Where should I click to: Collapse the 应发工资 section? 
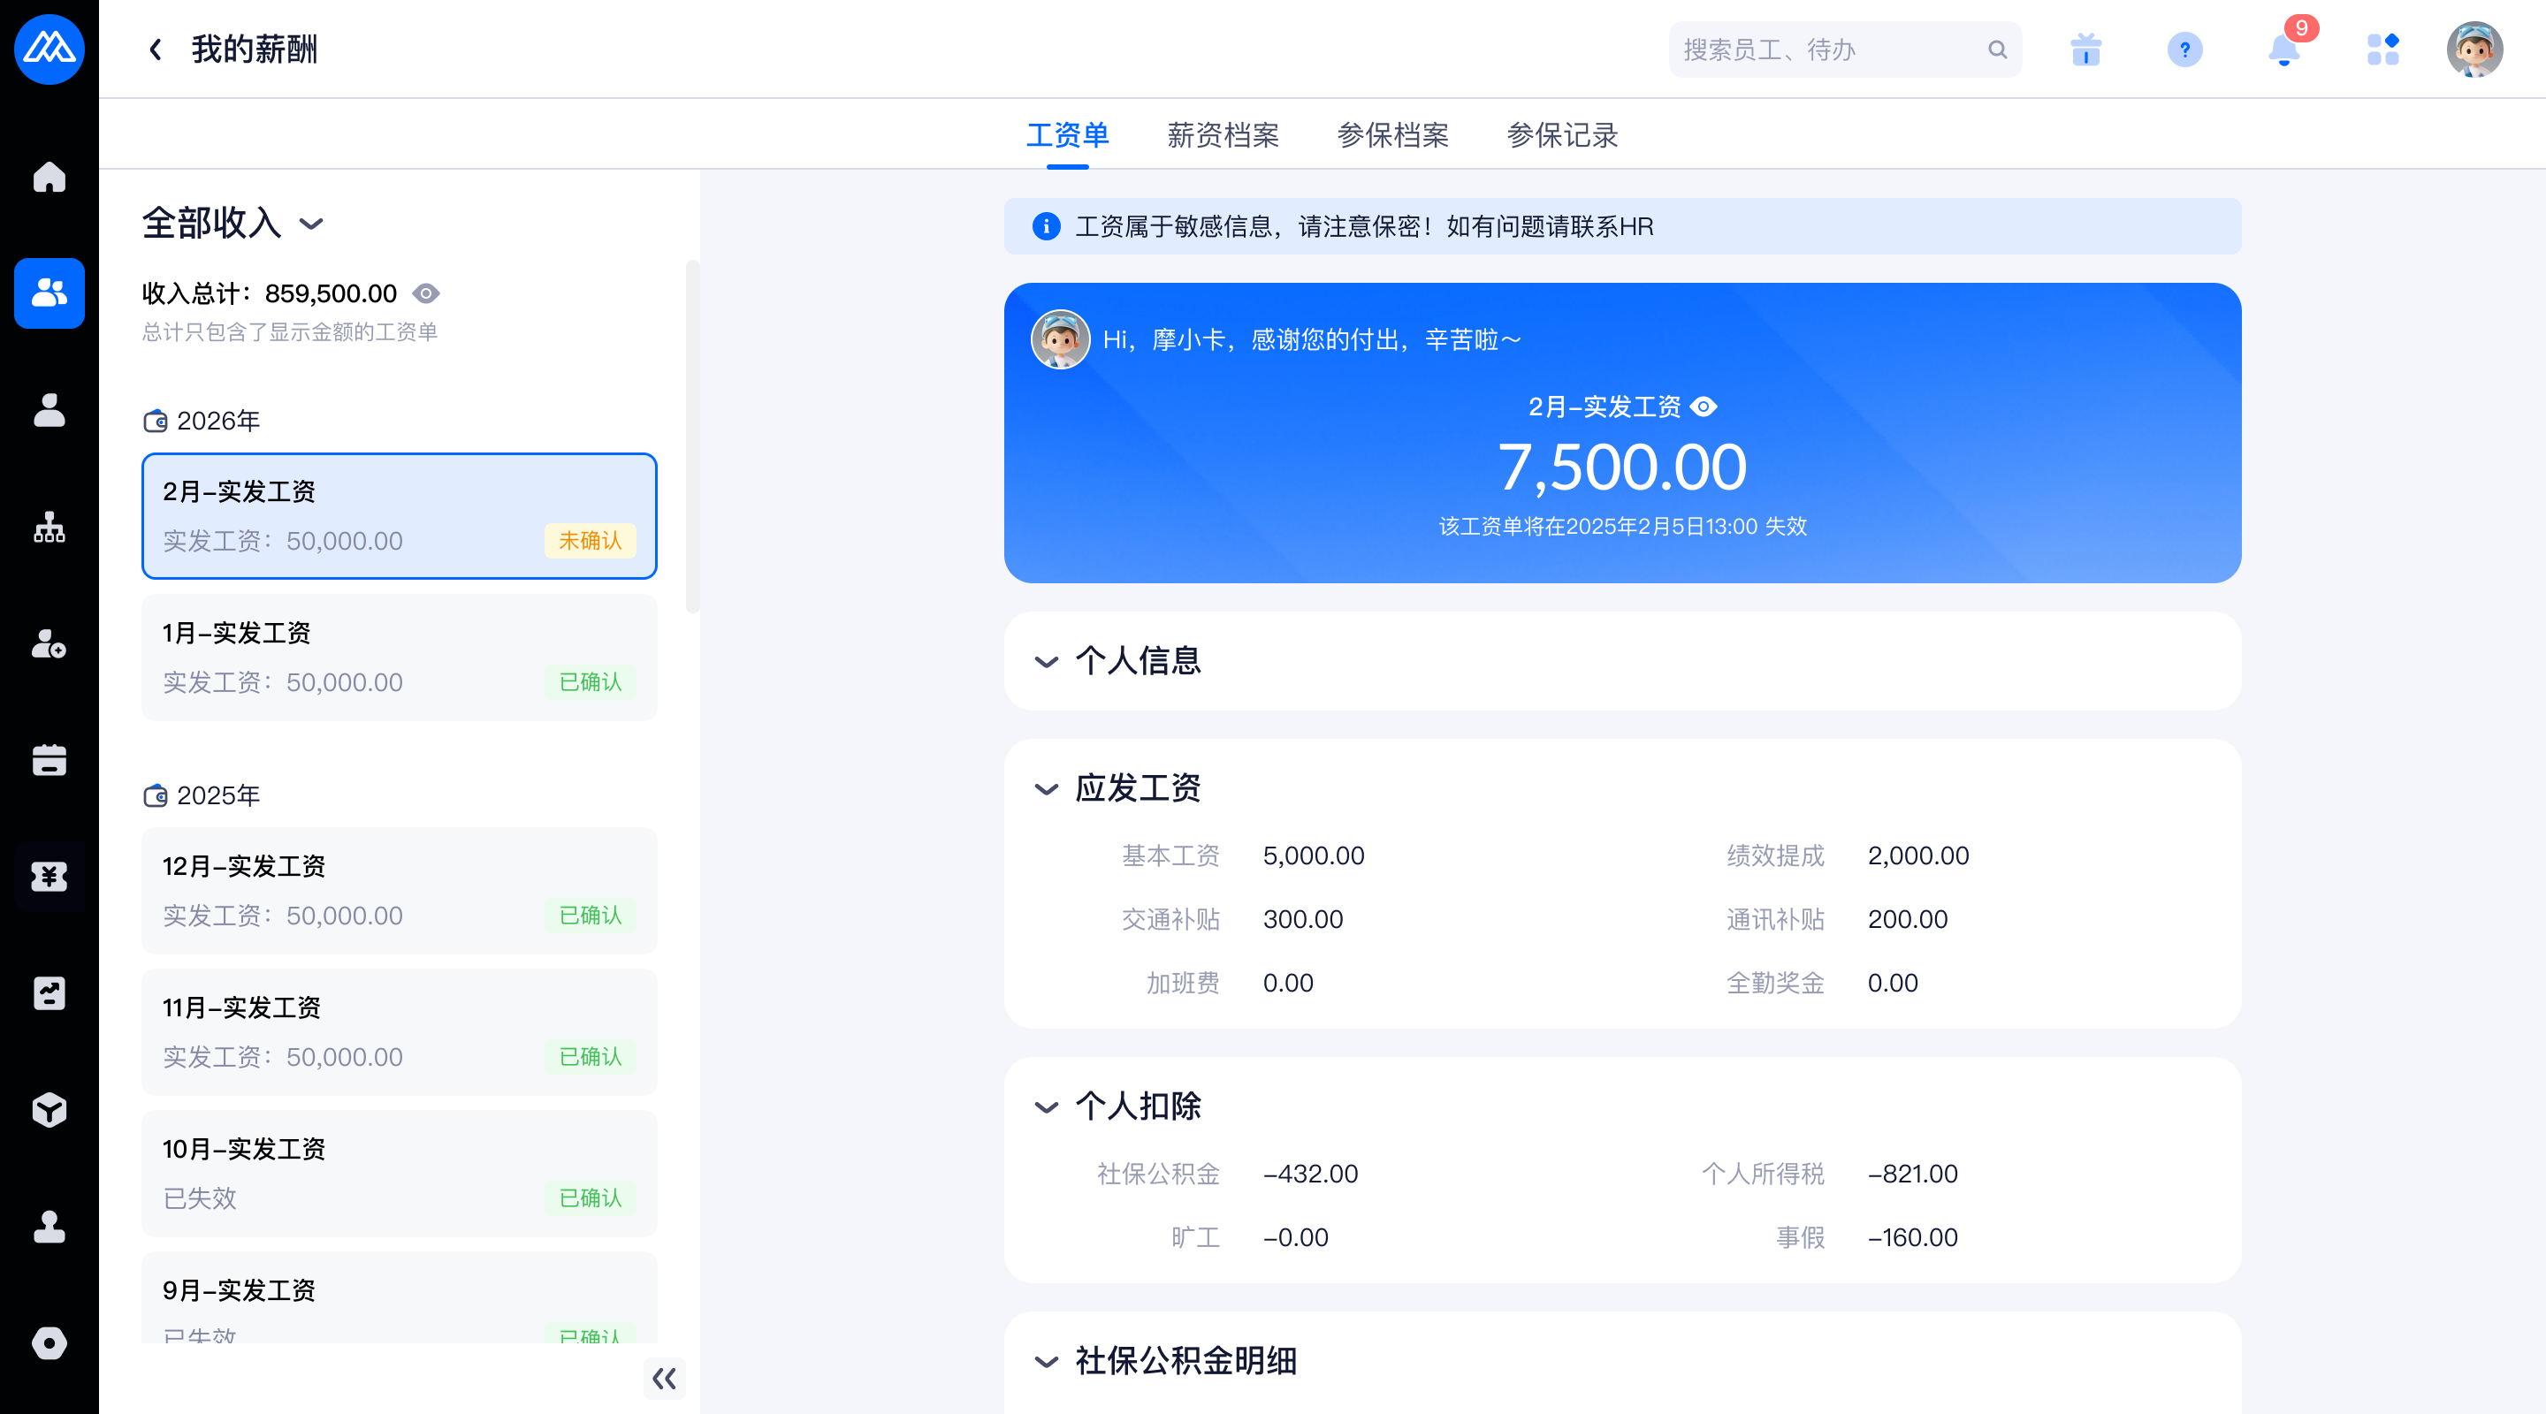[x=1046, y=788]
